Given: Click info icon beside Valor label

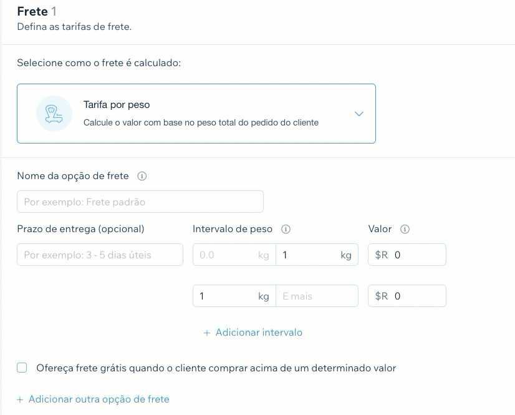Looking at the screenshot, I should pos(405,230).
